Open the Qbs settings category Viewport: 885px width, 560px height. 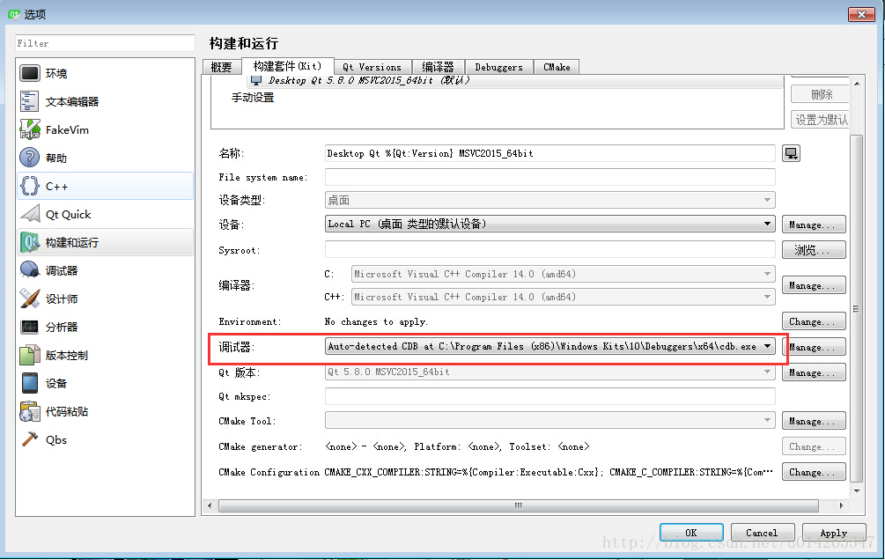105,440
